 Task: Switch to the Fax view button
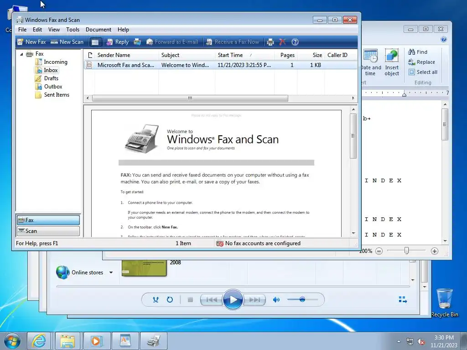[x=48, y=220]
